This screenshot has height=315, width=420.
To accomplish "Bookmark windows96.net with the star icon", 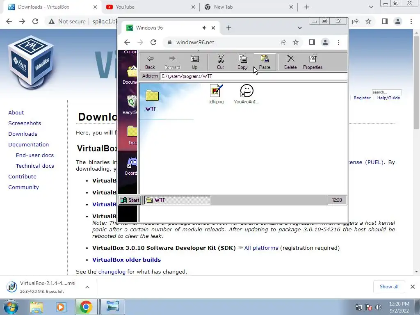I will (x=295, y=42).
